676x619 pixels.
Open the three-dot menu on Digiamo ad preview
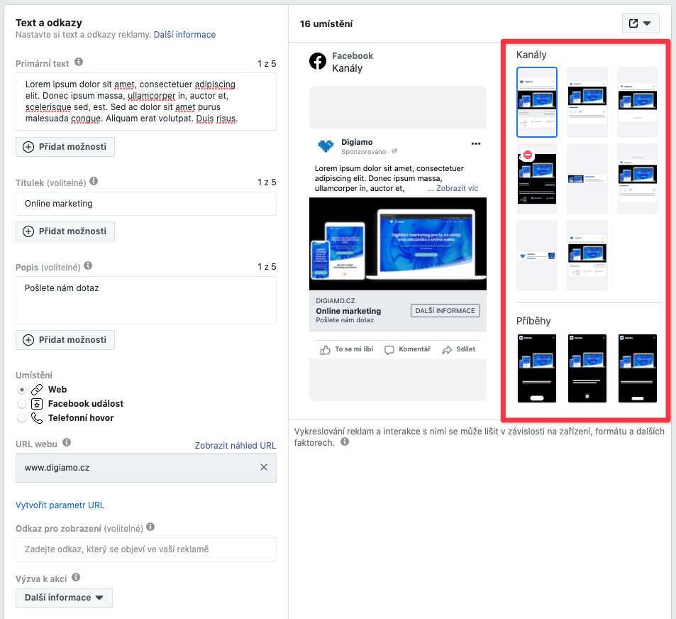[475, 144]
